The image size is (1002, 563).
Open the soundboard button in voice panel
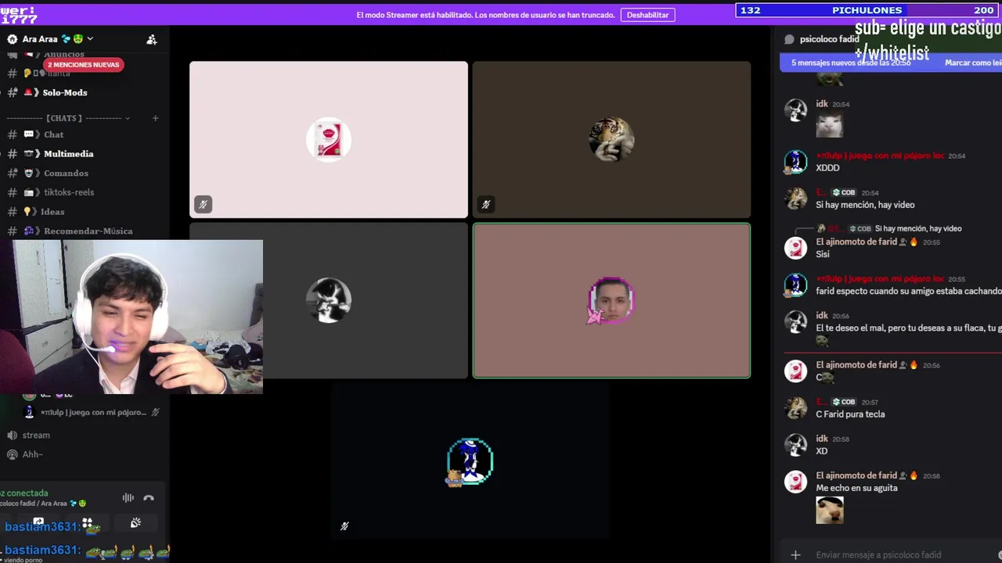135,522
